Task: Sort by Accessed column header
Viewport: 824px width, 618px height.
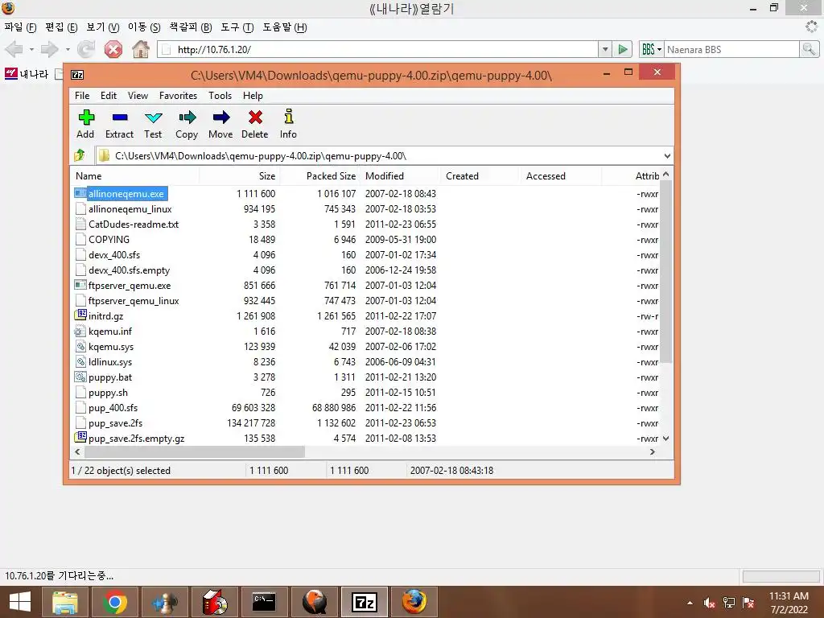Action: [x=561, y=176]
